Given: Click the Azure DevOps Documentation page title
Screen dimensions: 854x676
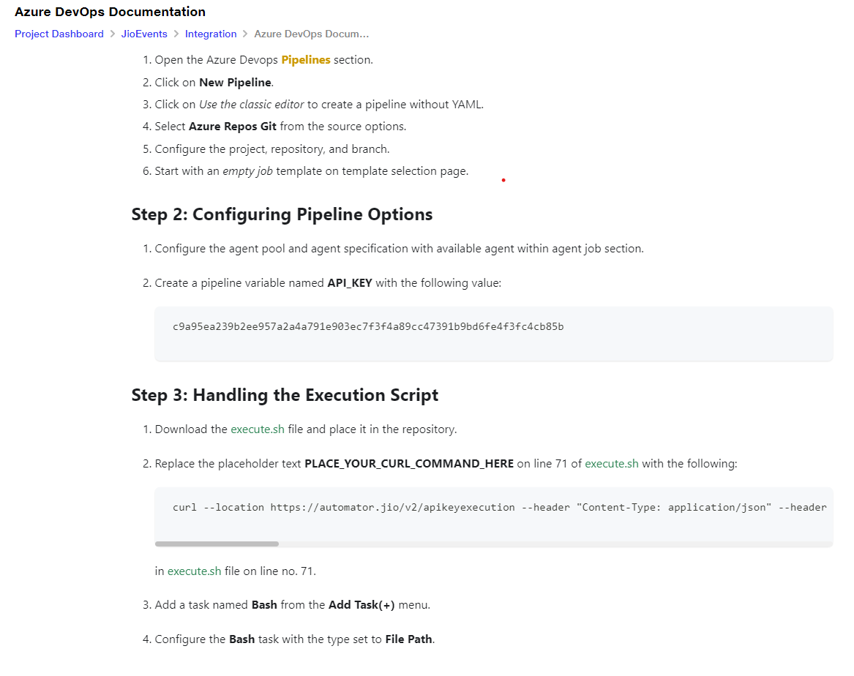Looking at the screenshot, I should pyautogui.click(x=110, y=12).
